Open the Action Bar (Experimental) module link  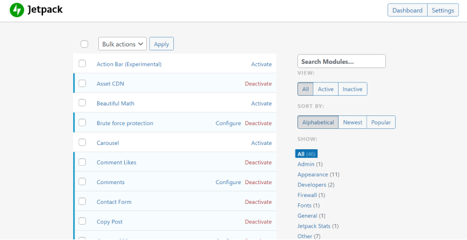[x=129, y=64]
